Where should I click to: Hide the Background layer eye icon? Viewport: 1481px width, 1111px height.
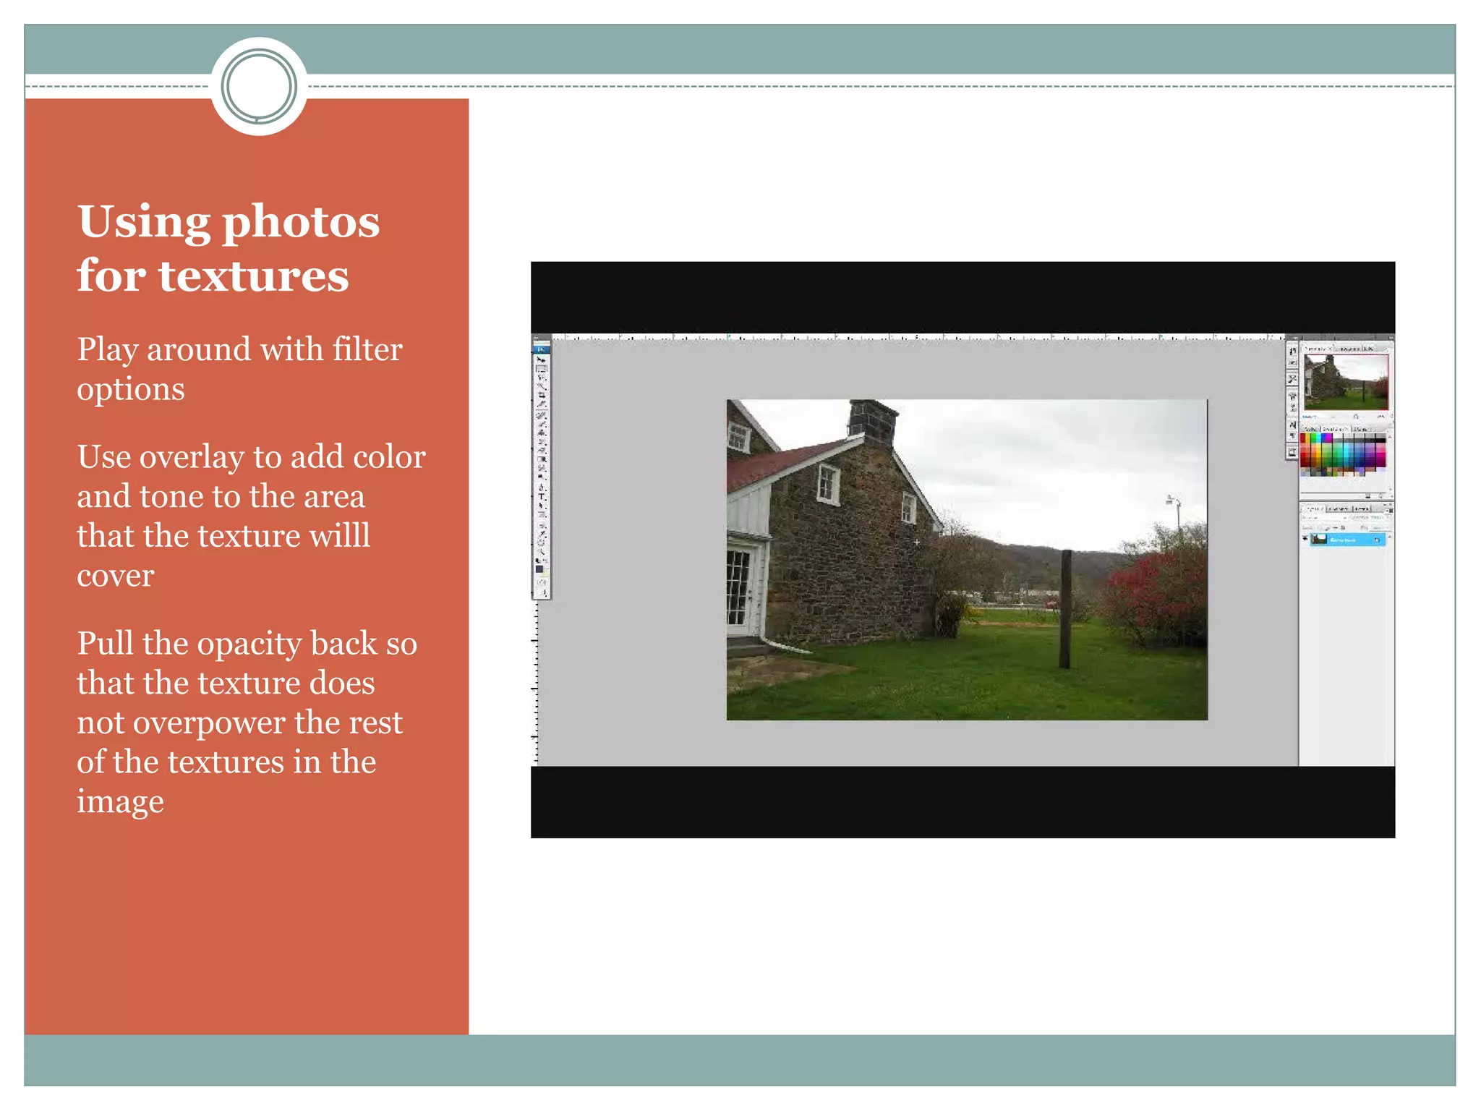[x=1305, y=538]
